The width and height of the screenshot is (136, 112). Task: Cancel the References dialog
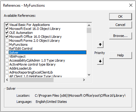tap(120, 25)
